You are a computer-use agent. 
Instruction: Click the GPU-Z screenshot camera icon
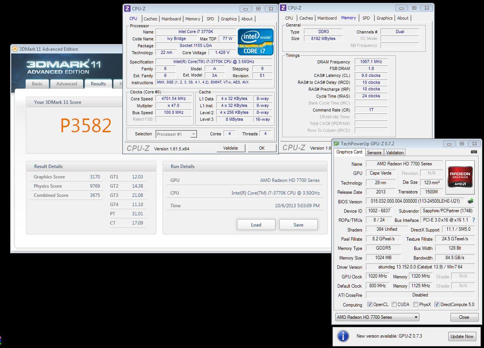[x=474, y=152]
